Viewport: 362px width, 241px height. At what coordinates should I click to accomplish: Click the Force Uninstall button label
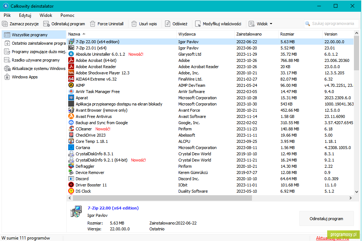[x=110, y=24]
